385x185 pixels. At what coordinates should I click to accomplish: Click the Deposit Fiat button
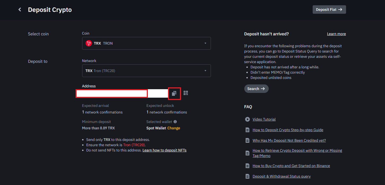(x=329, y=10)
